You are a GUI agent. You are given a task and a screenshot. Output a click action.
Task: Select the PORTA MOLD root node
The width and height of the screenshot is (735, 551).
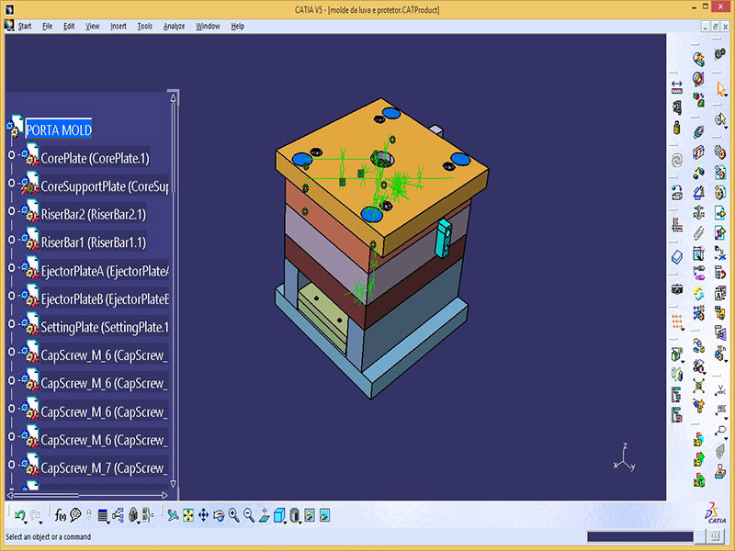pyautogui.click(x=58, y=129)
